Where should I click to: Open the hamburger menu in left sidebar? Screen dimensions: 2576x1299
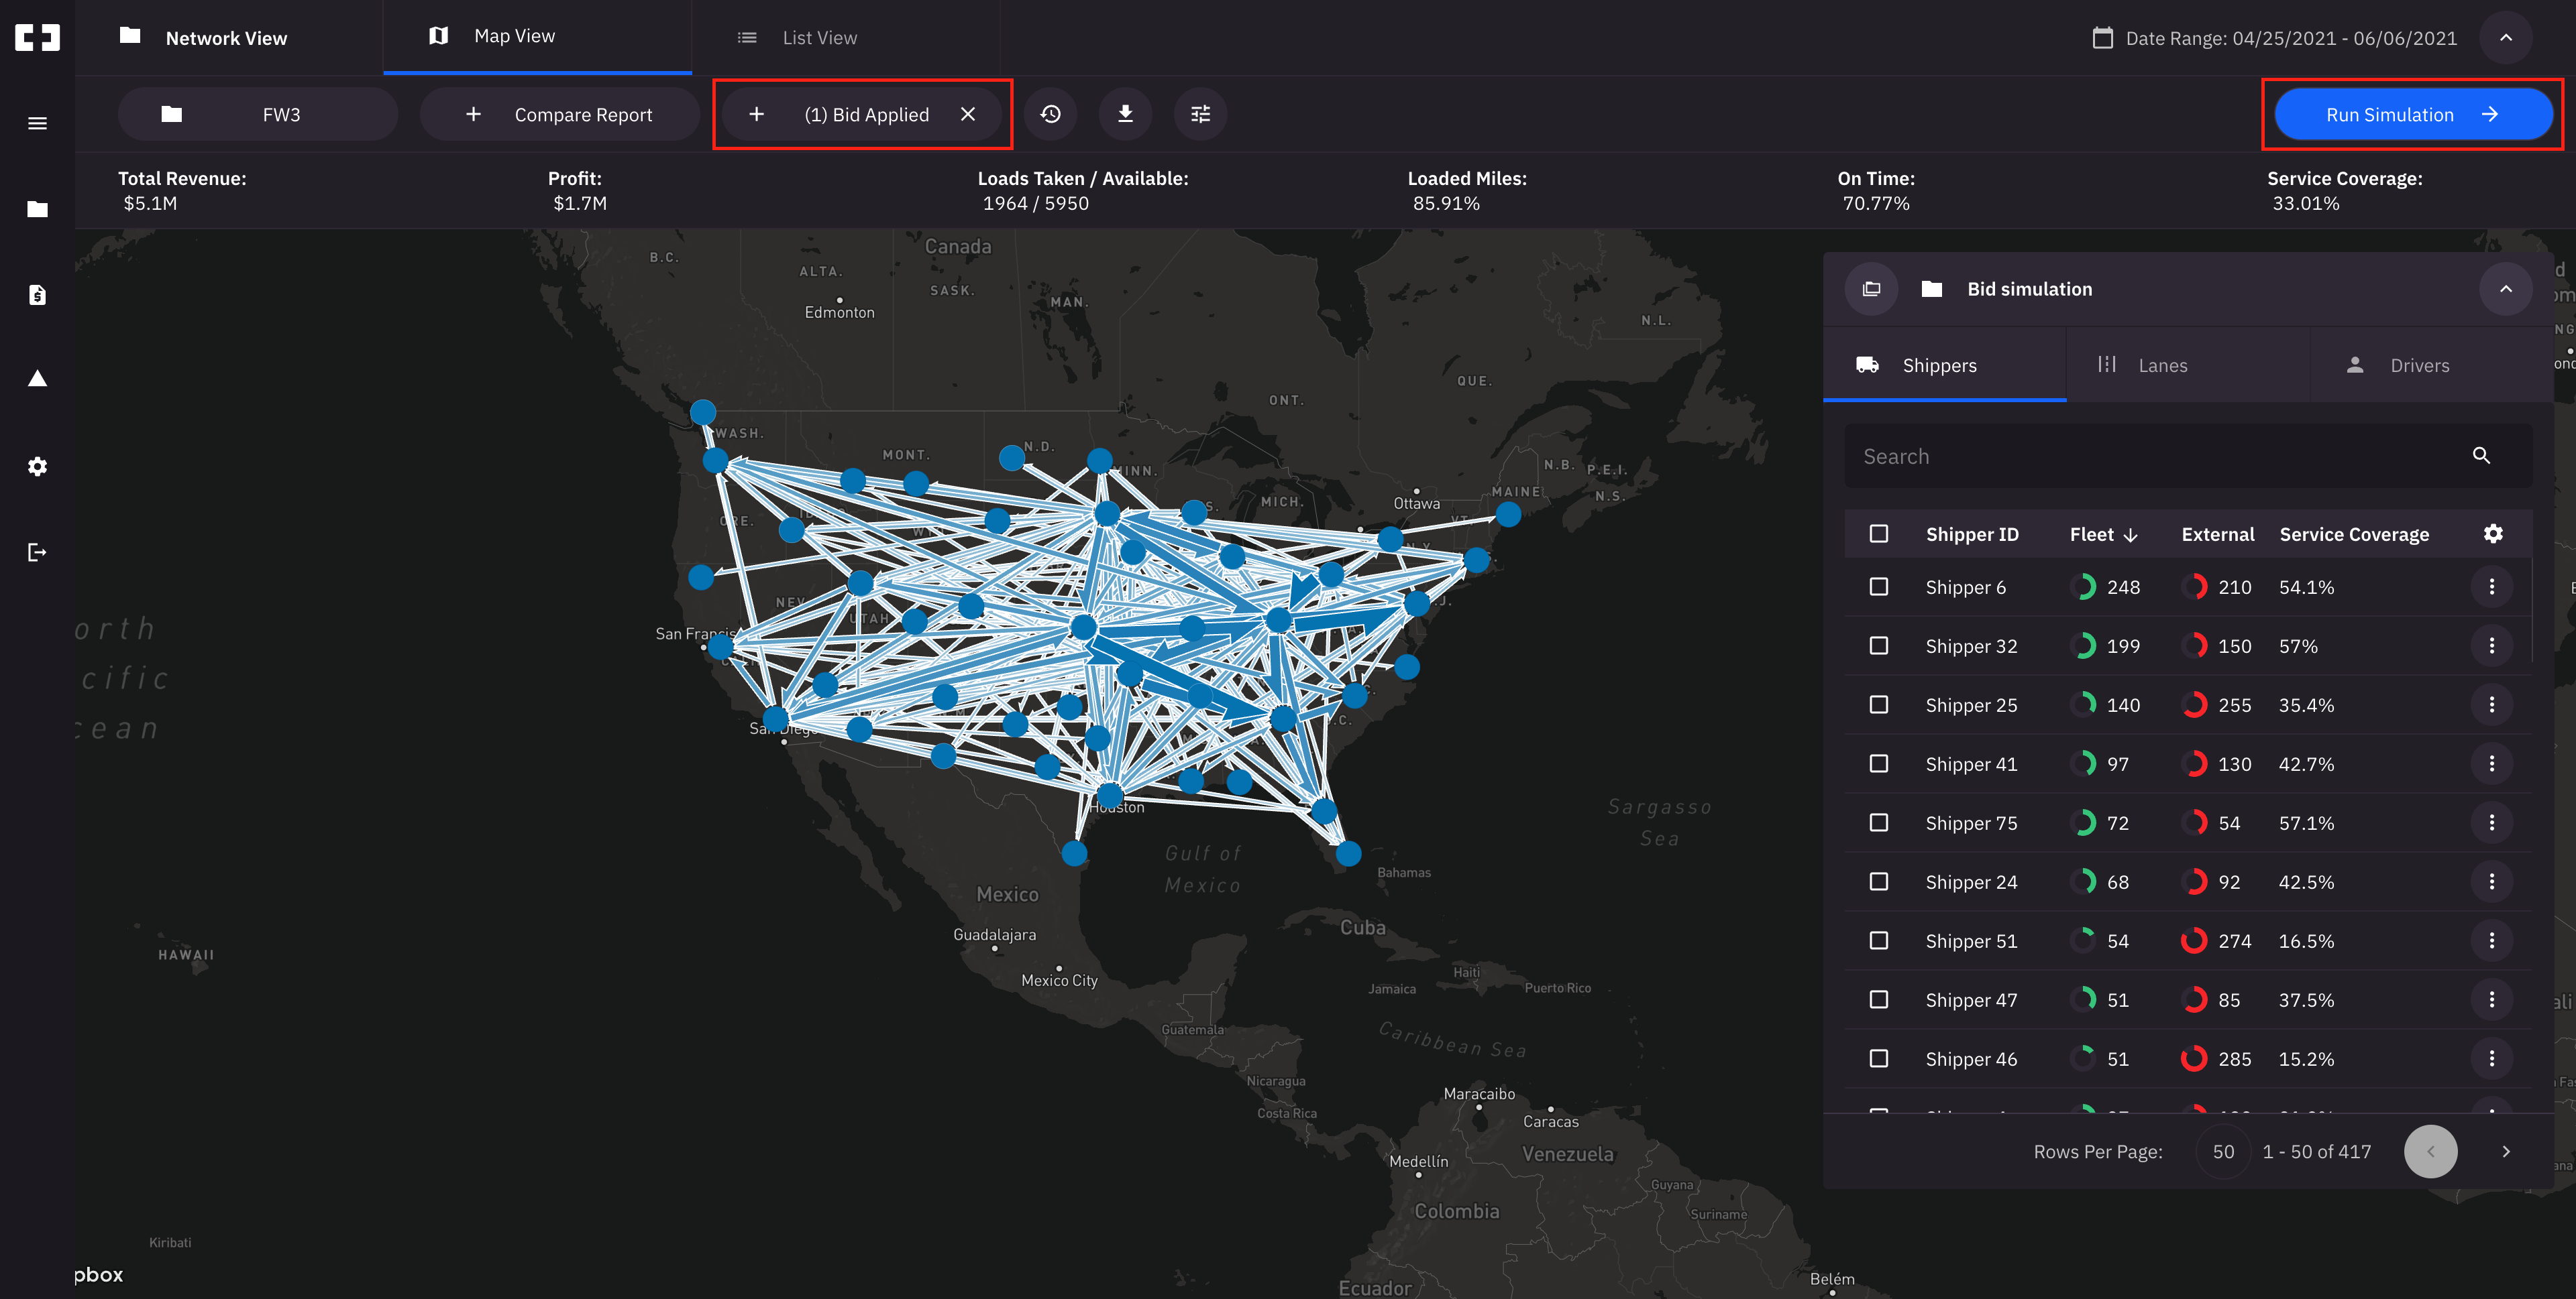point(37,124)
